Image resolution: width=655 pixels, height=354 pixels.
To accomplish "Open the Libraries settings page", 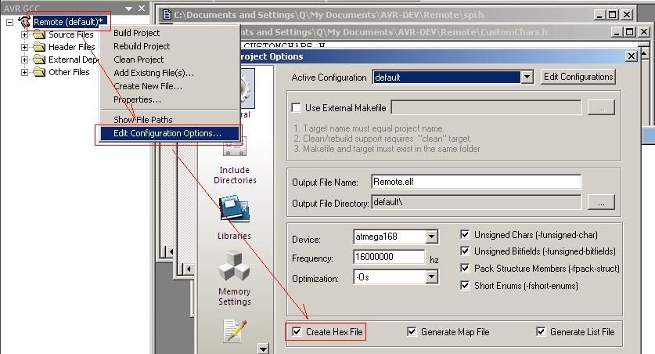I will pyautogui.click(x=234, y=219).
